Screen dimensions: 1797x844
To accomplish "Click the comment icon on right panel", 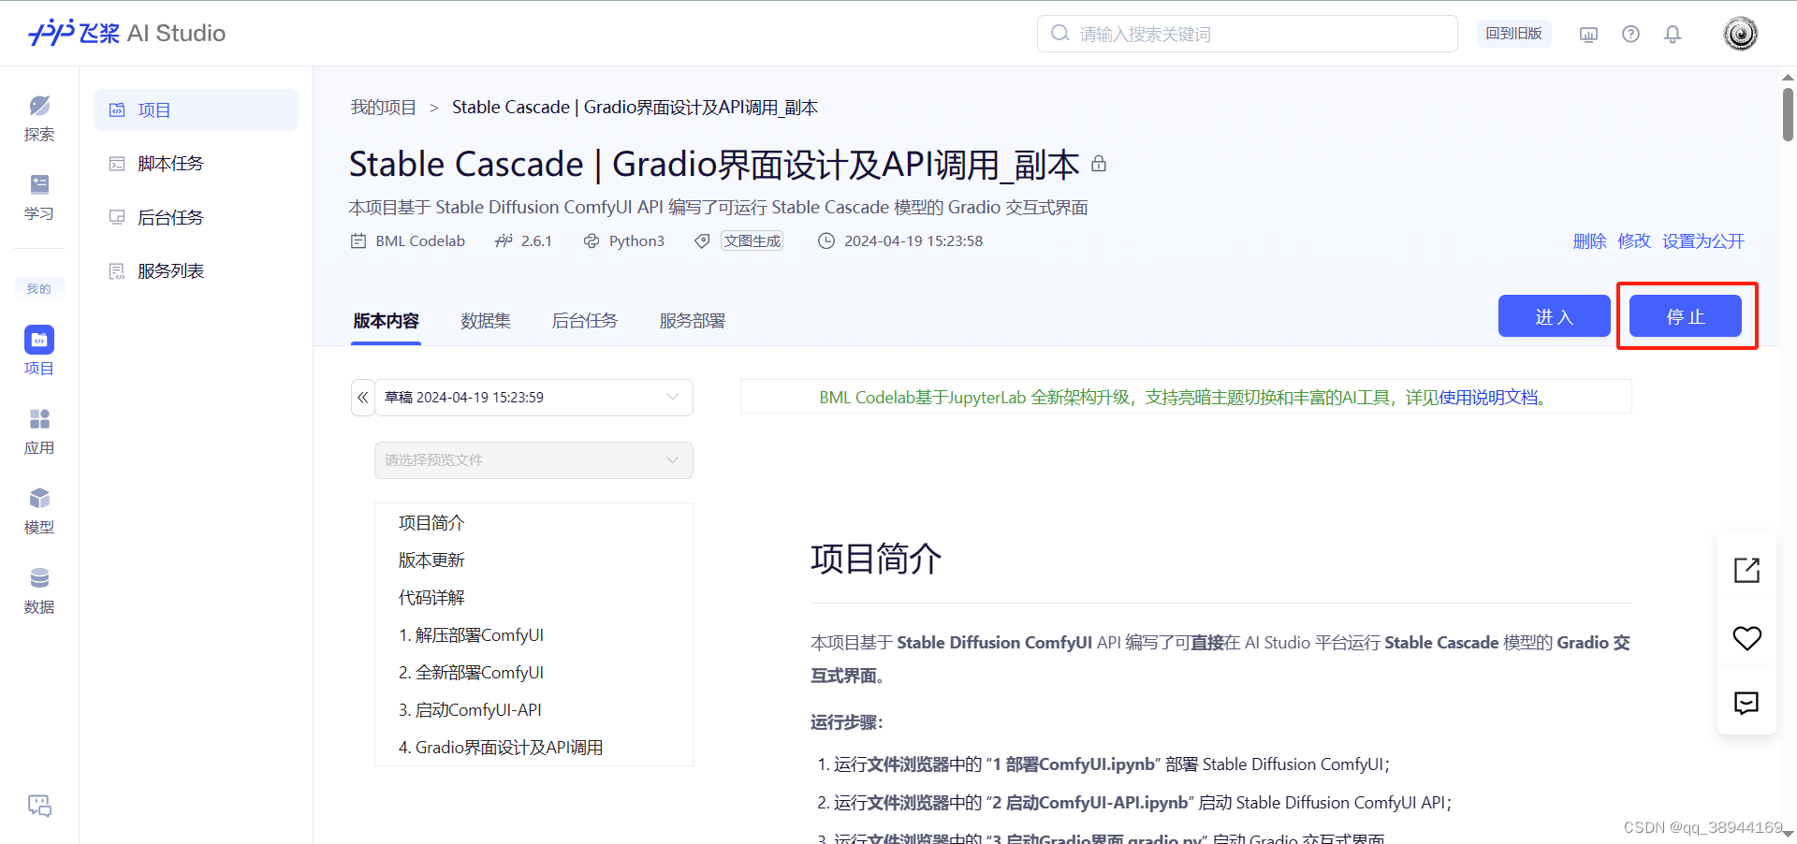I will pos(1746,703).
